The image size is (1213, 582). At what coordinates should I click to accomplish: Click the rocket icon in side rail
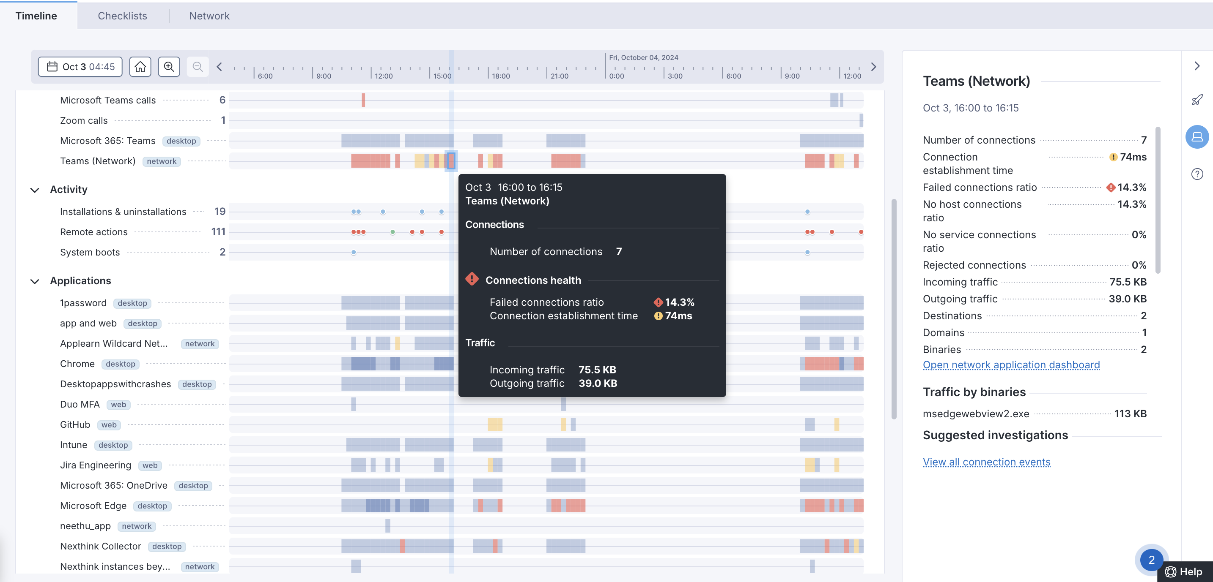[1197, 100]
